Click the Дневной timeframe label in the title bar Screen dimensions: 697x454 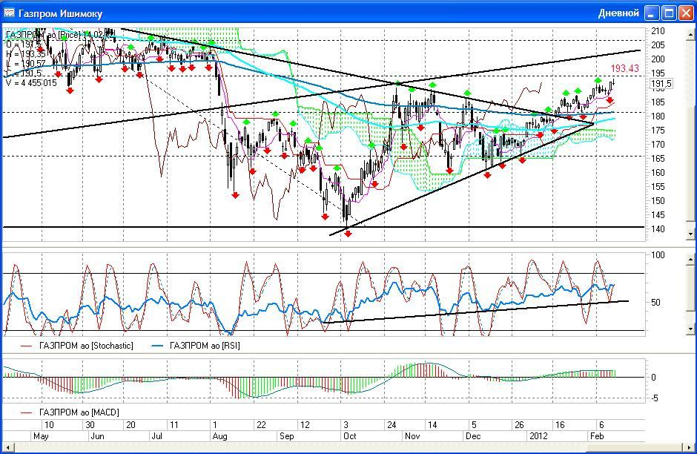coord(618,13)
